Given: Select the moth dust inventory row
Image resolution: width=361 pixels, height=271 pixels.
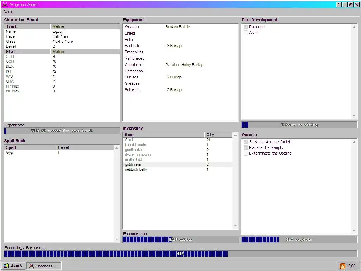Looking at the screenshot, I should point(178,160).
